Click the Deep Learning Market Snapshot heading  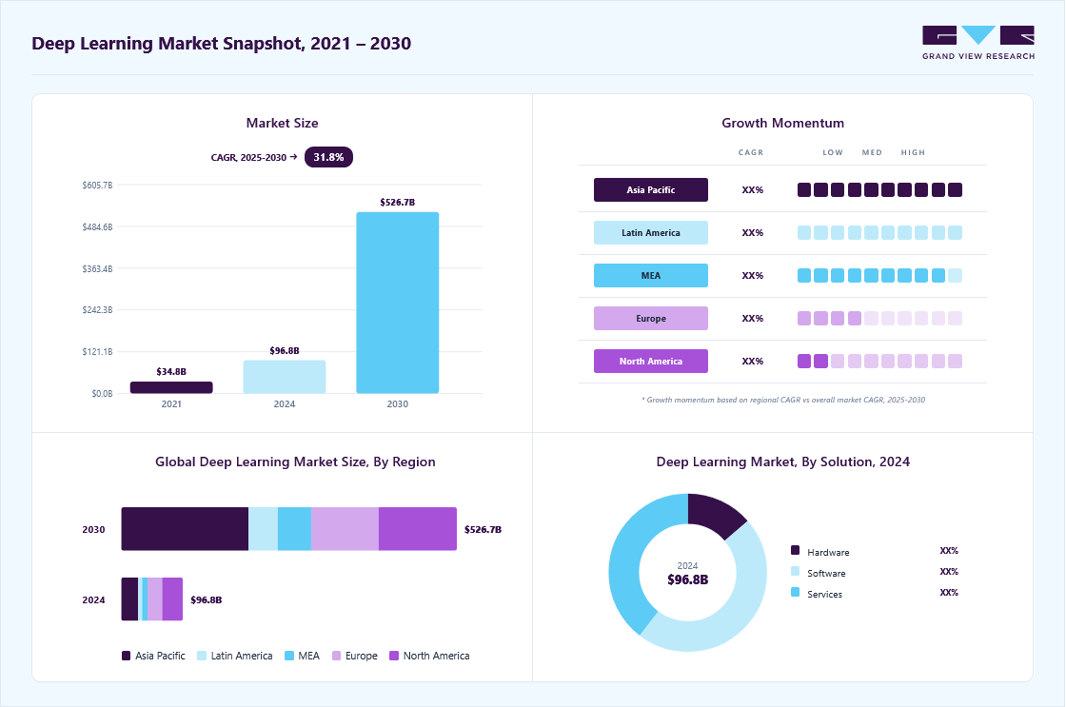coord(222,44)
